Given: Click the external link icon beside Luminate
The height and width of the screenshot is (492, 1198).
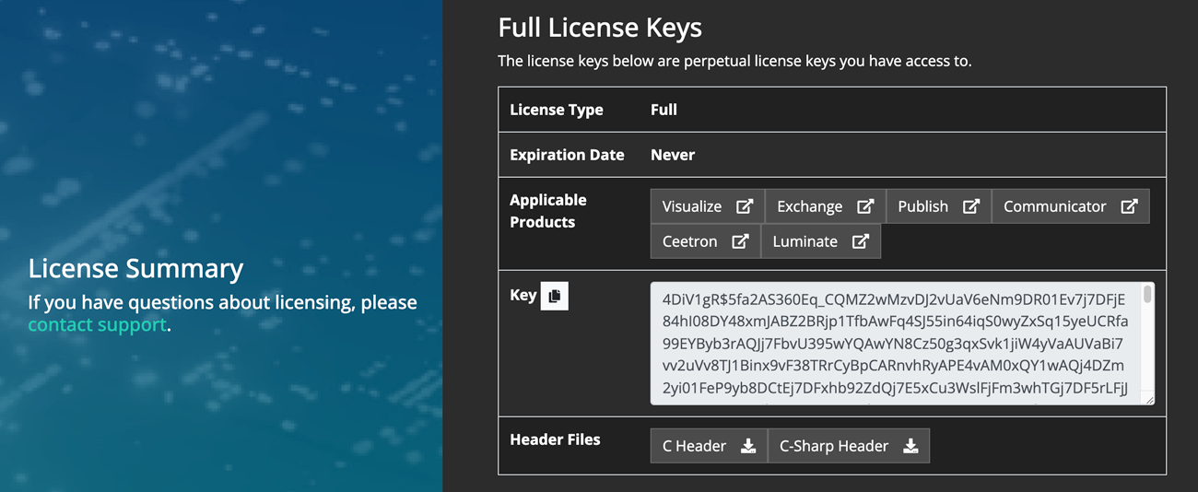Looking at the screenshot, I should click(861, 241).
